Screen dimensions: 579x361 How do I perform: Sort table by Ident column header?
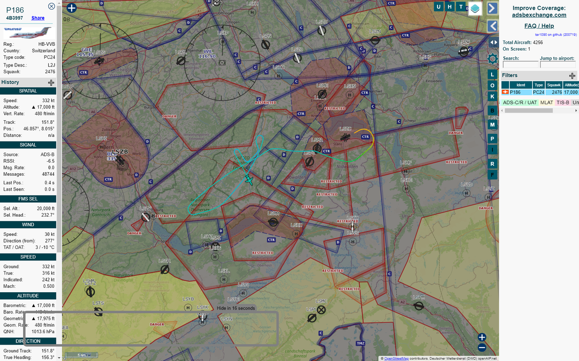pyautogui.click(x=521, y=85)
